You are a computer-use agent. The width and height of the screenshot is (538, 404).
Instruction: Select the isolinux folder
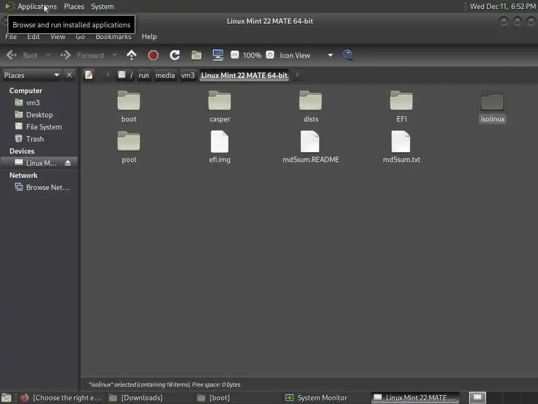coord(492,106)
